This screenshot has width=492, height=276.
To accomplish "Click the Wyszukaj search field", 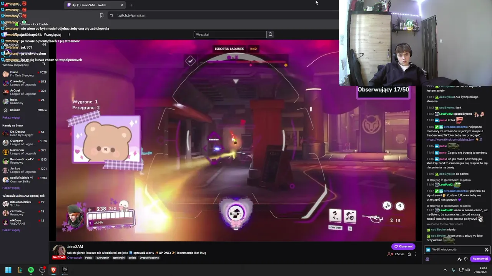I will pos(230,34).
